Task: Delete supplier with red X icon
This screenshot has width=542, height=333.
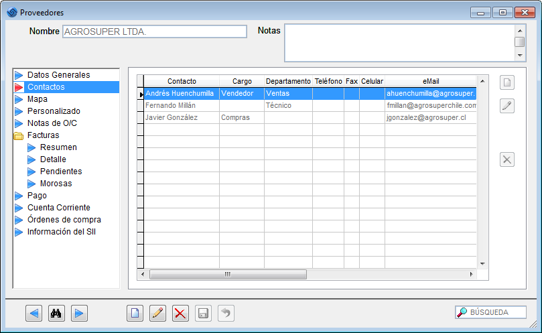Action: coord(180,314)
